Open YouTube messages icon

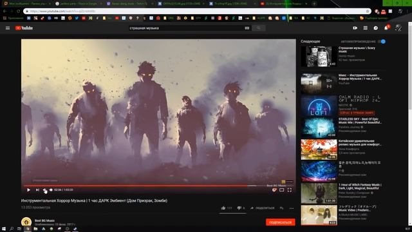[x=376, y=28]
